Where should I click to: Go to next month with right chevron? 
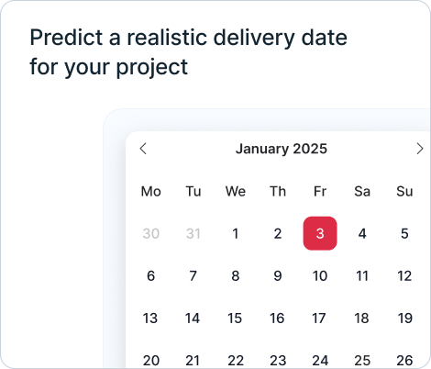pyautogui.click(x=420, y=149)
